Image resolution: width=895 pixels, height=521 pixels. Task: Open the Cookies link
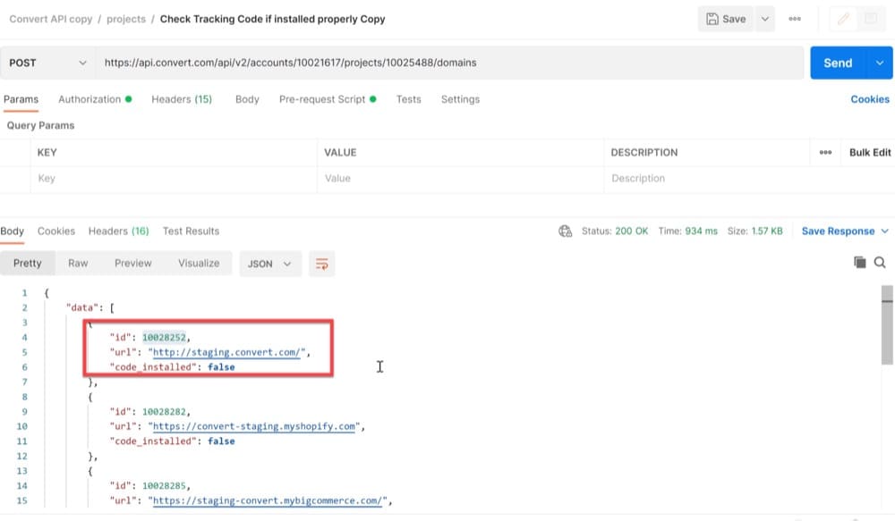click(869, 99)
